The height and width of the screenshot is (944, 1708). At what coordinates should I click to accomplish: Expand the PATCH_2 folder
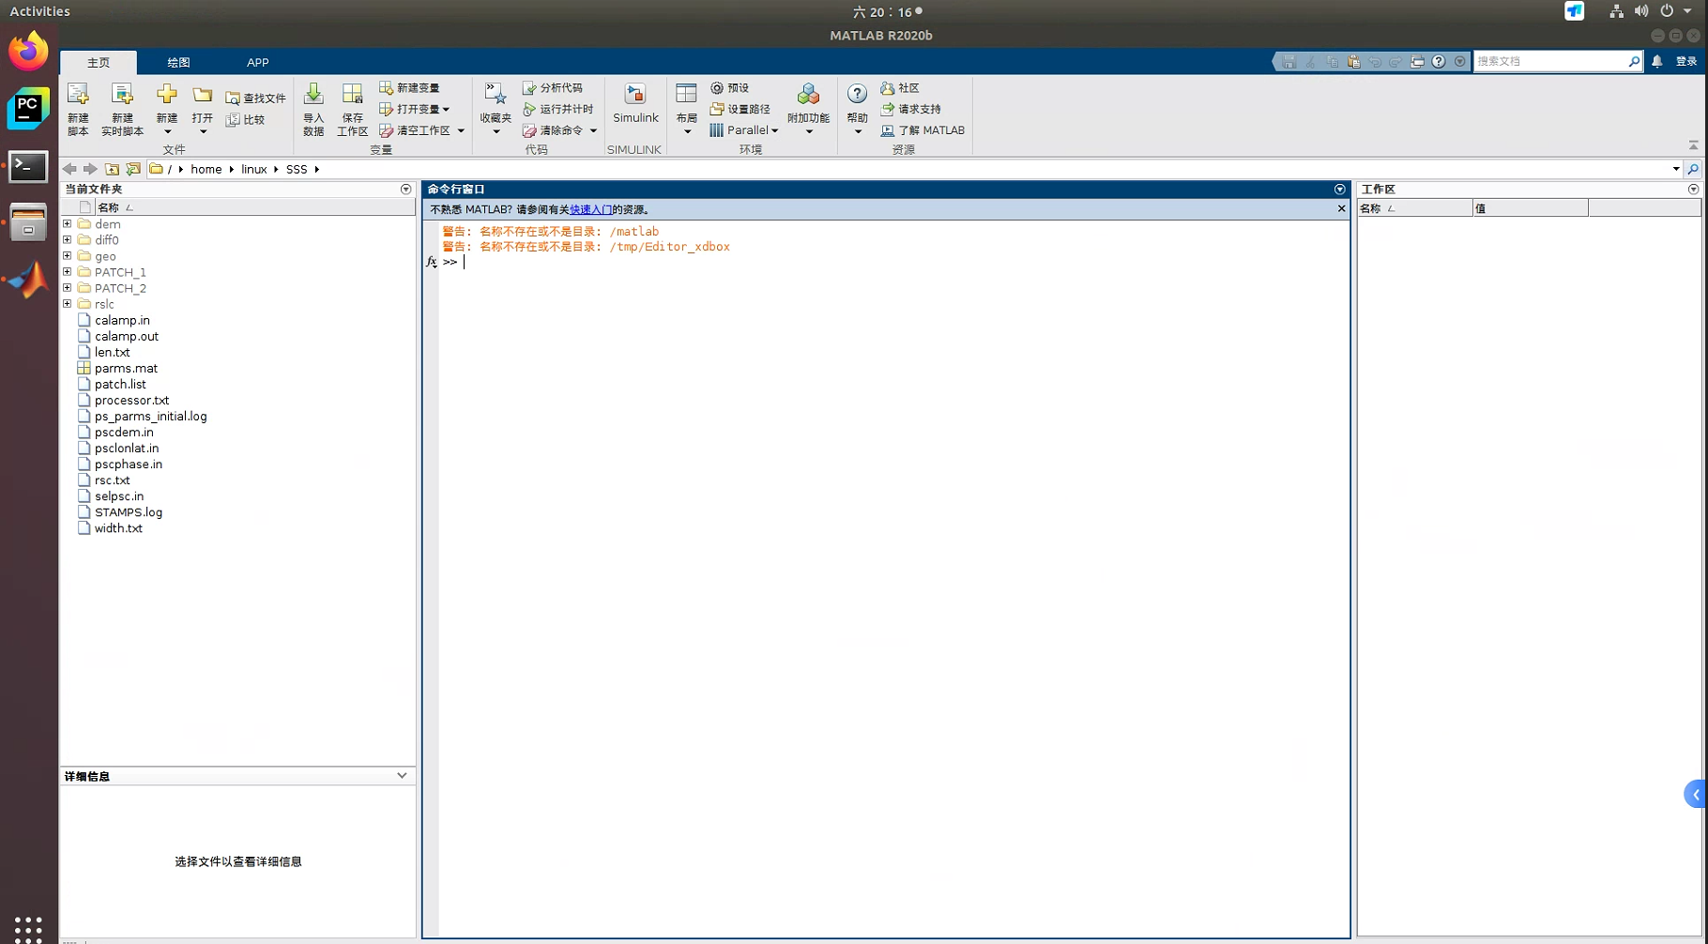click(x=68, y=288)
